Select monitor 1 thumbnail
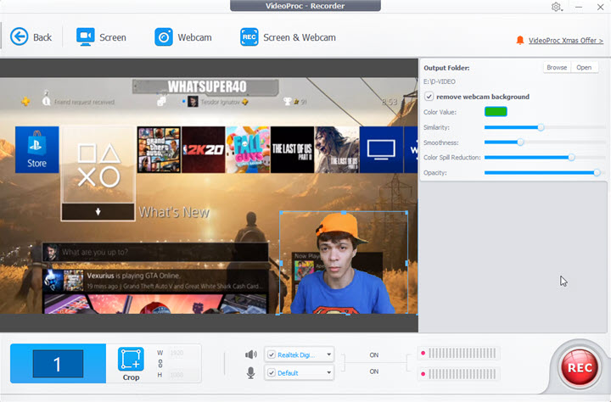This screenshot has height=402, width=611. 58,364
